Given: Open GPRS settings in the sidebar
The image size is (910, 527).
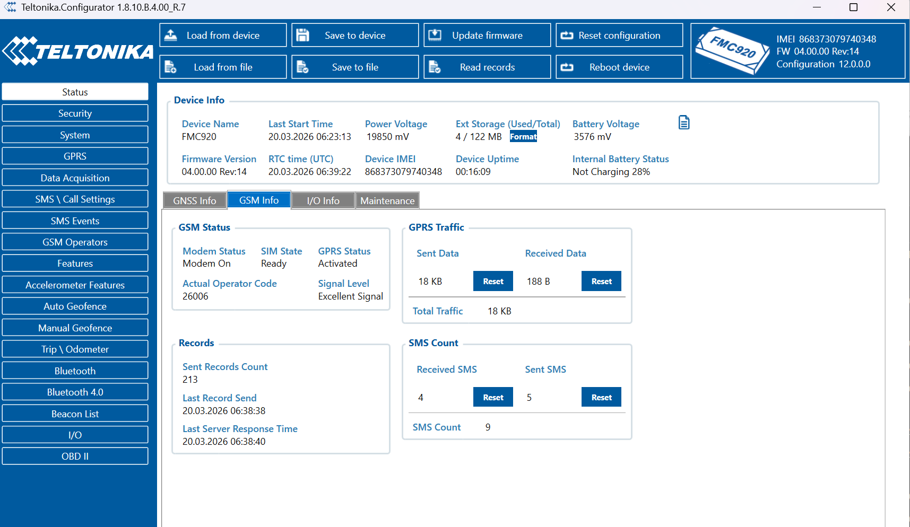Looking at the screenshot, I should (75, 156).
